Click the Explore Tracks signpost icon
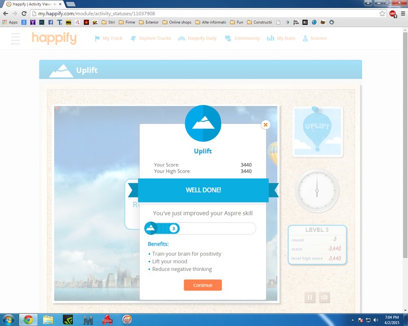 (133, 39)
